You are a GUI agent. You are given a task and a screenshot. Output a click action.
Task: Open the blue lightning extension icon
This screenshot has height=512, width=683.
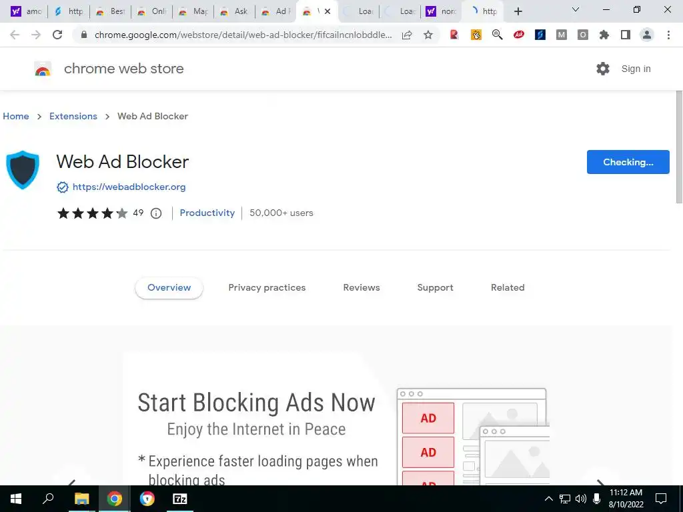(540, 35)
